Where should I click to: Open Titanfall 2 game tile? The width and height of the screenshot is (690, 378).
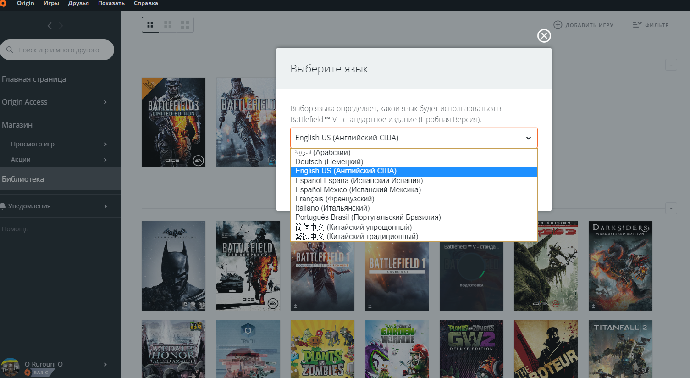click(x=620, y=349)
